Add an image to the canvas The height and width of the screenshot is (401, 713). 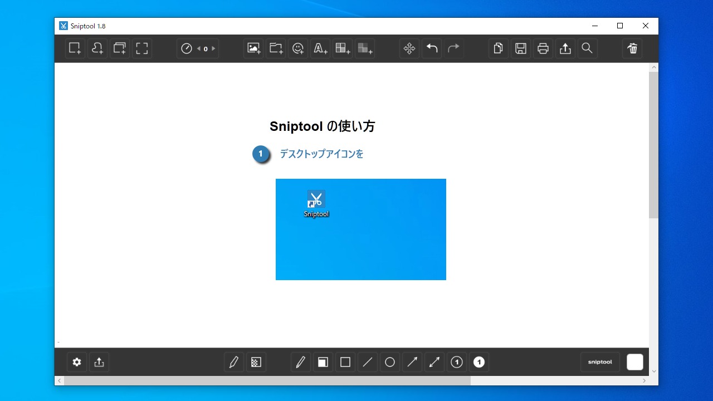coord(253,48)
